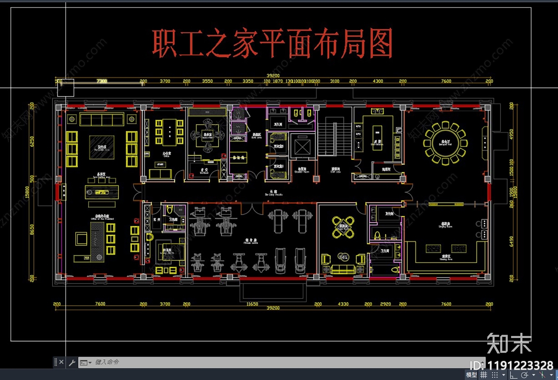Toggle drawing grid display in status bar
Image resolution: width=558 pixels, height=380 pixels.
483,375
